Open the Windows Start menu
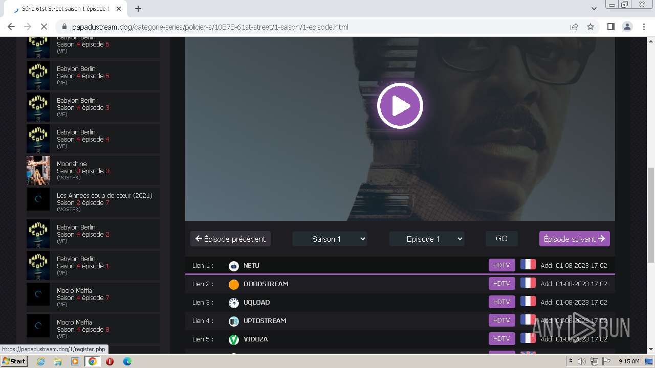 [x=14, y=361]
